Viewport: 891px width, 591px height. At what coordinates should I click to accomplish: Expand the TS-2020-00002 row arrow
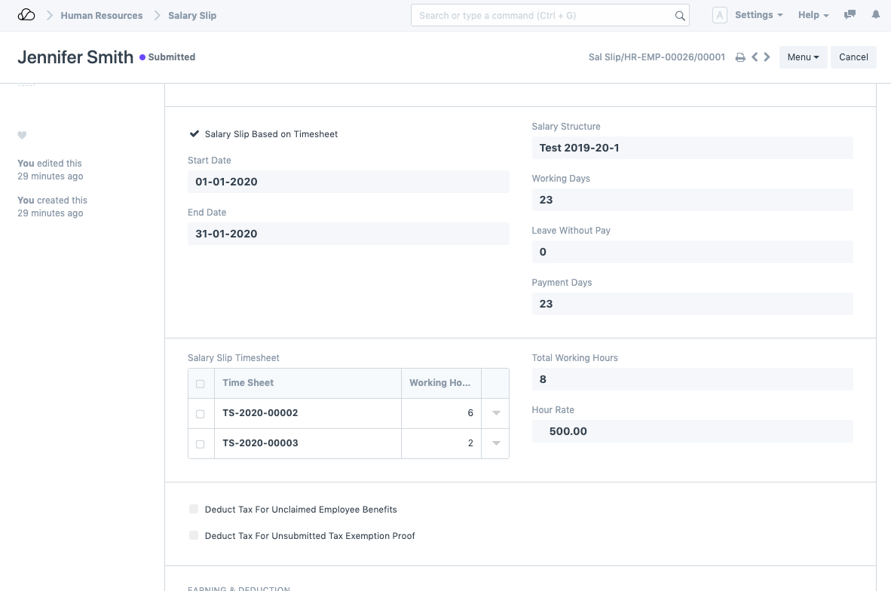(x=495, y=413)
